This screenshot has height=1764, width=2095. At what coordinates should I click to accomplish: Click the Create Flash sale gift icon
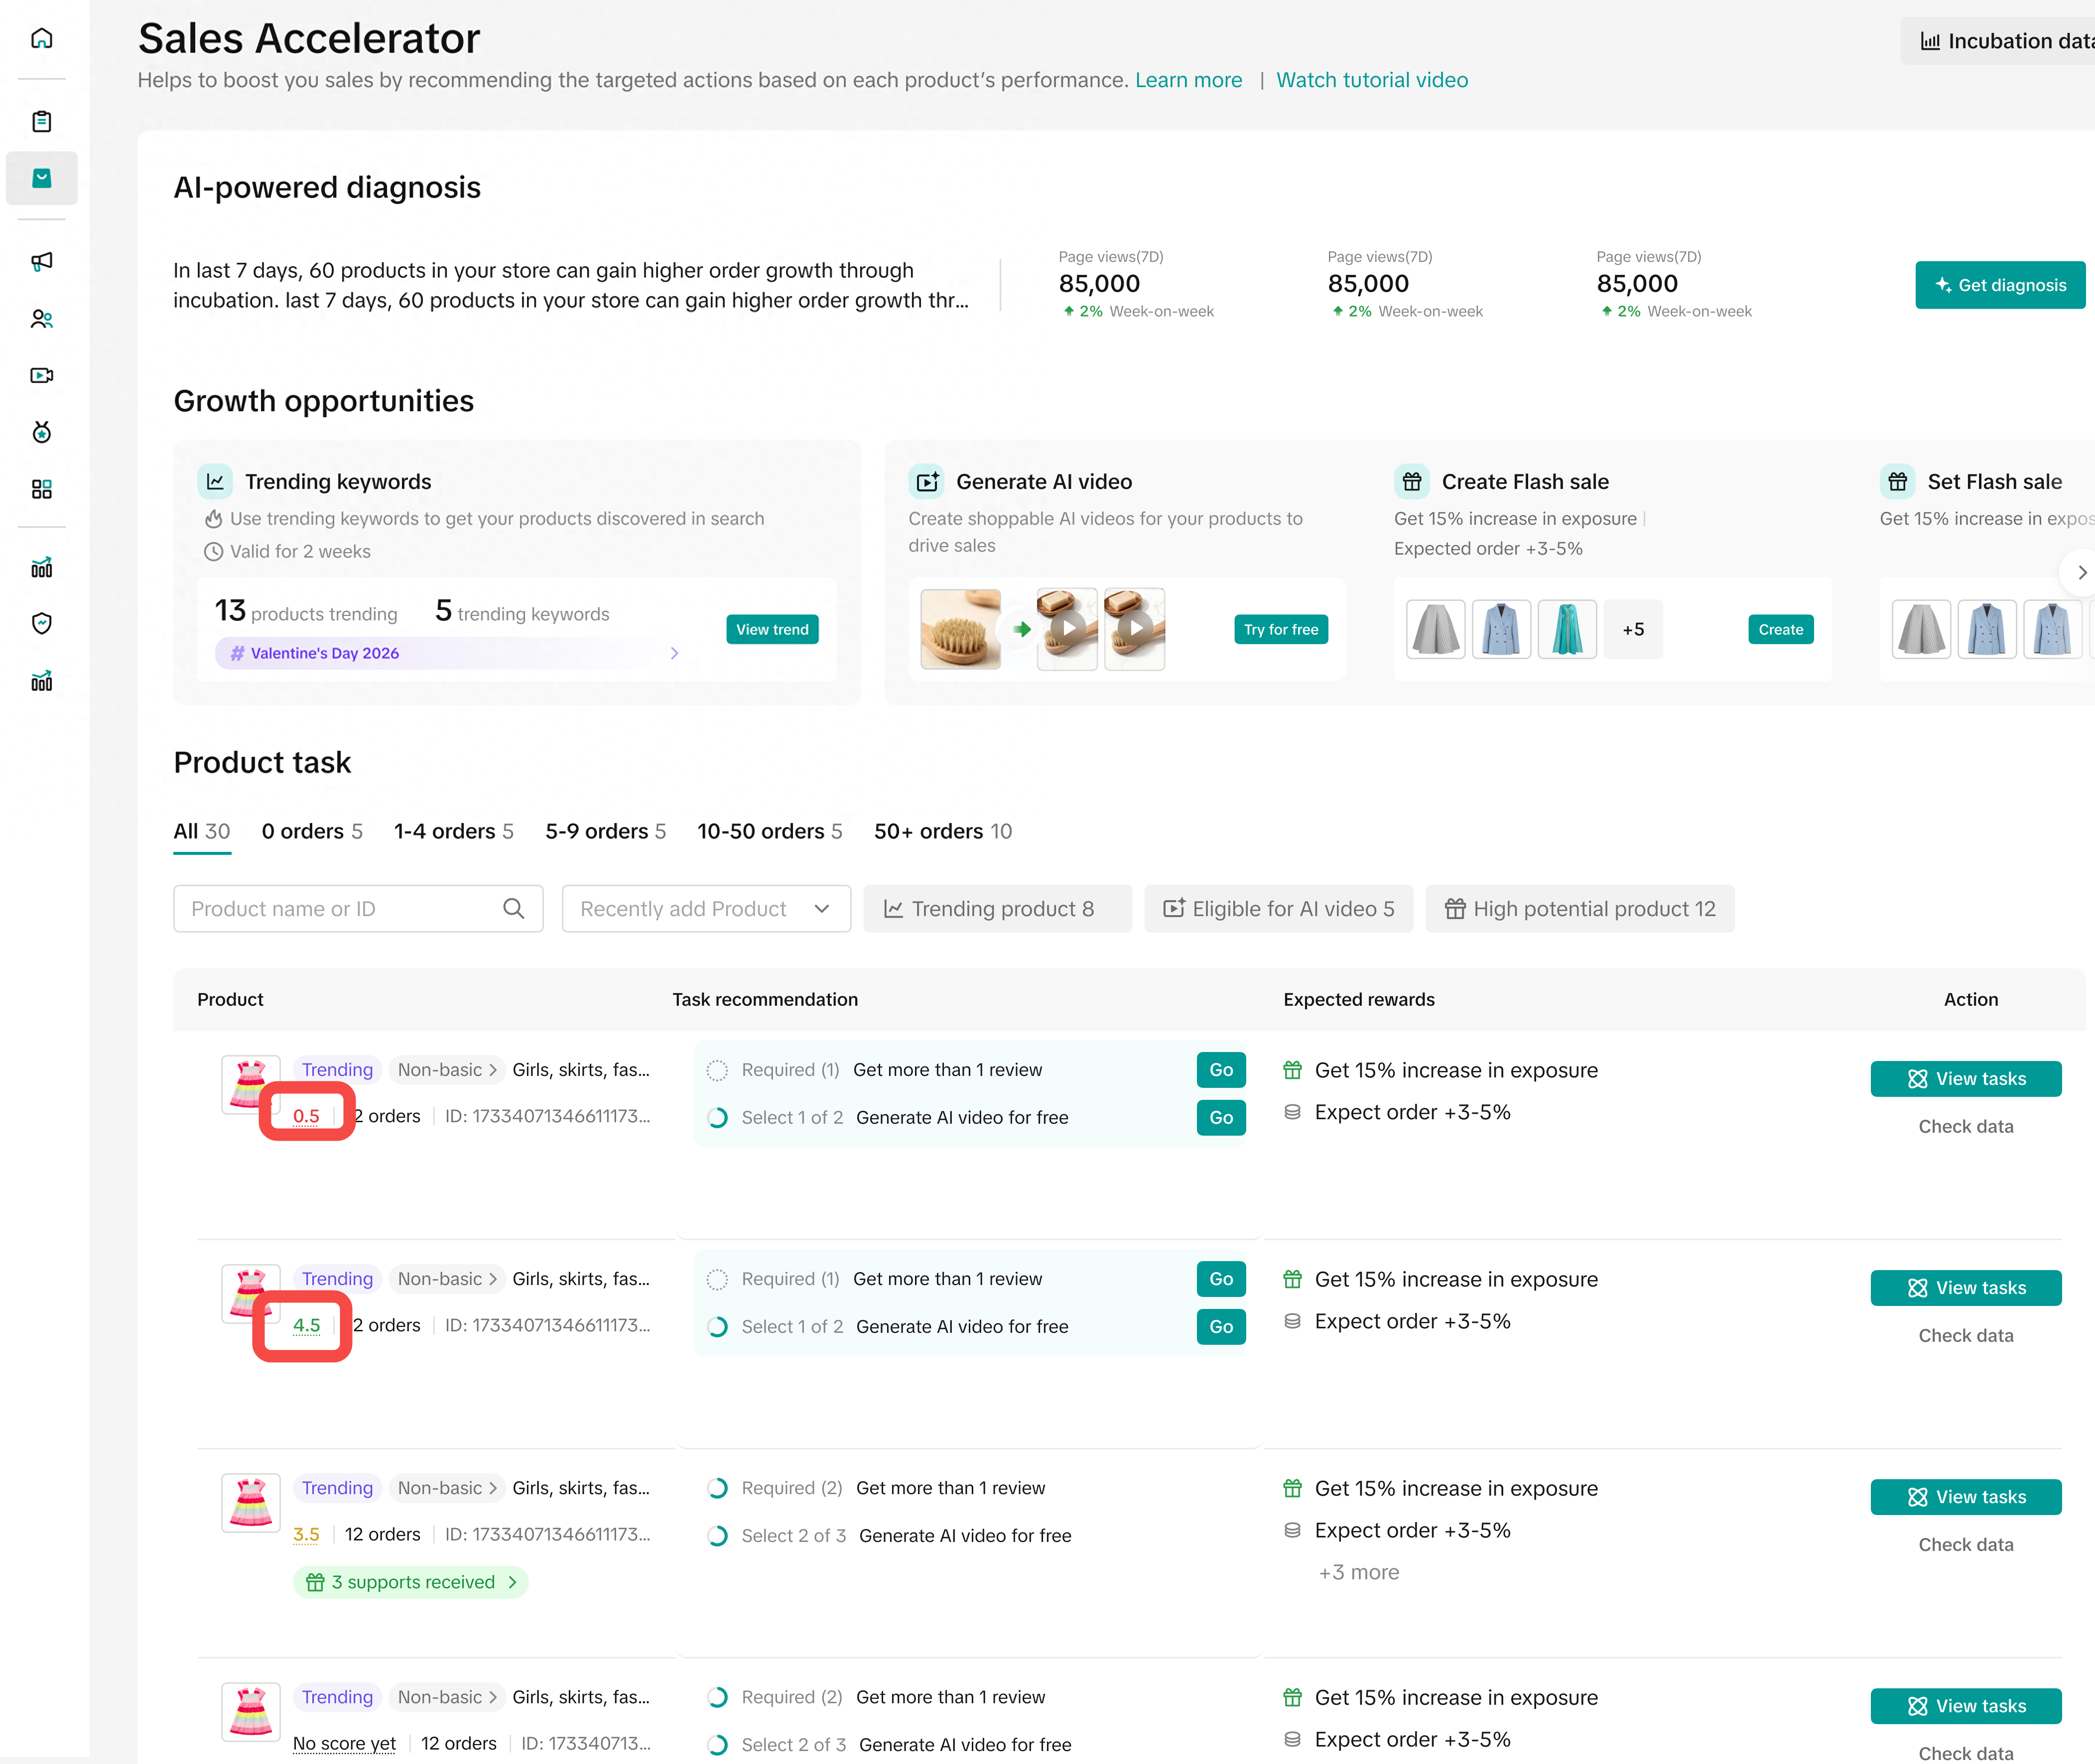click(x=1412, y=482)
